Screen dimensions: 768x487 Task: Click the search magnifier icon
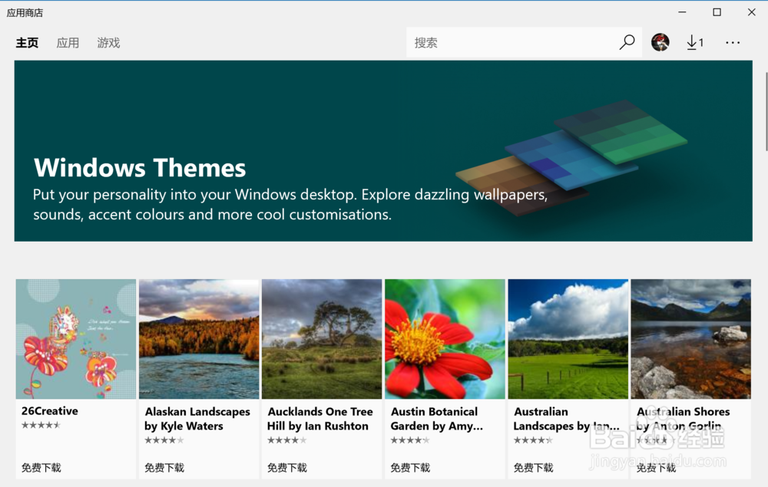pyautogui.click(x=627, y=42)
